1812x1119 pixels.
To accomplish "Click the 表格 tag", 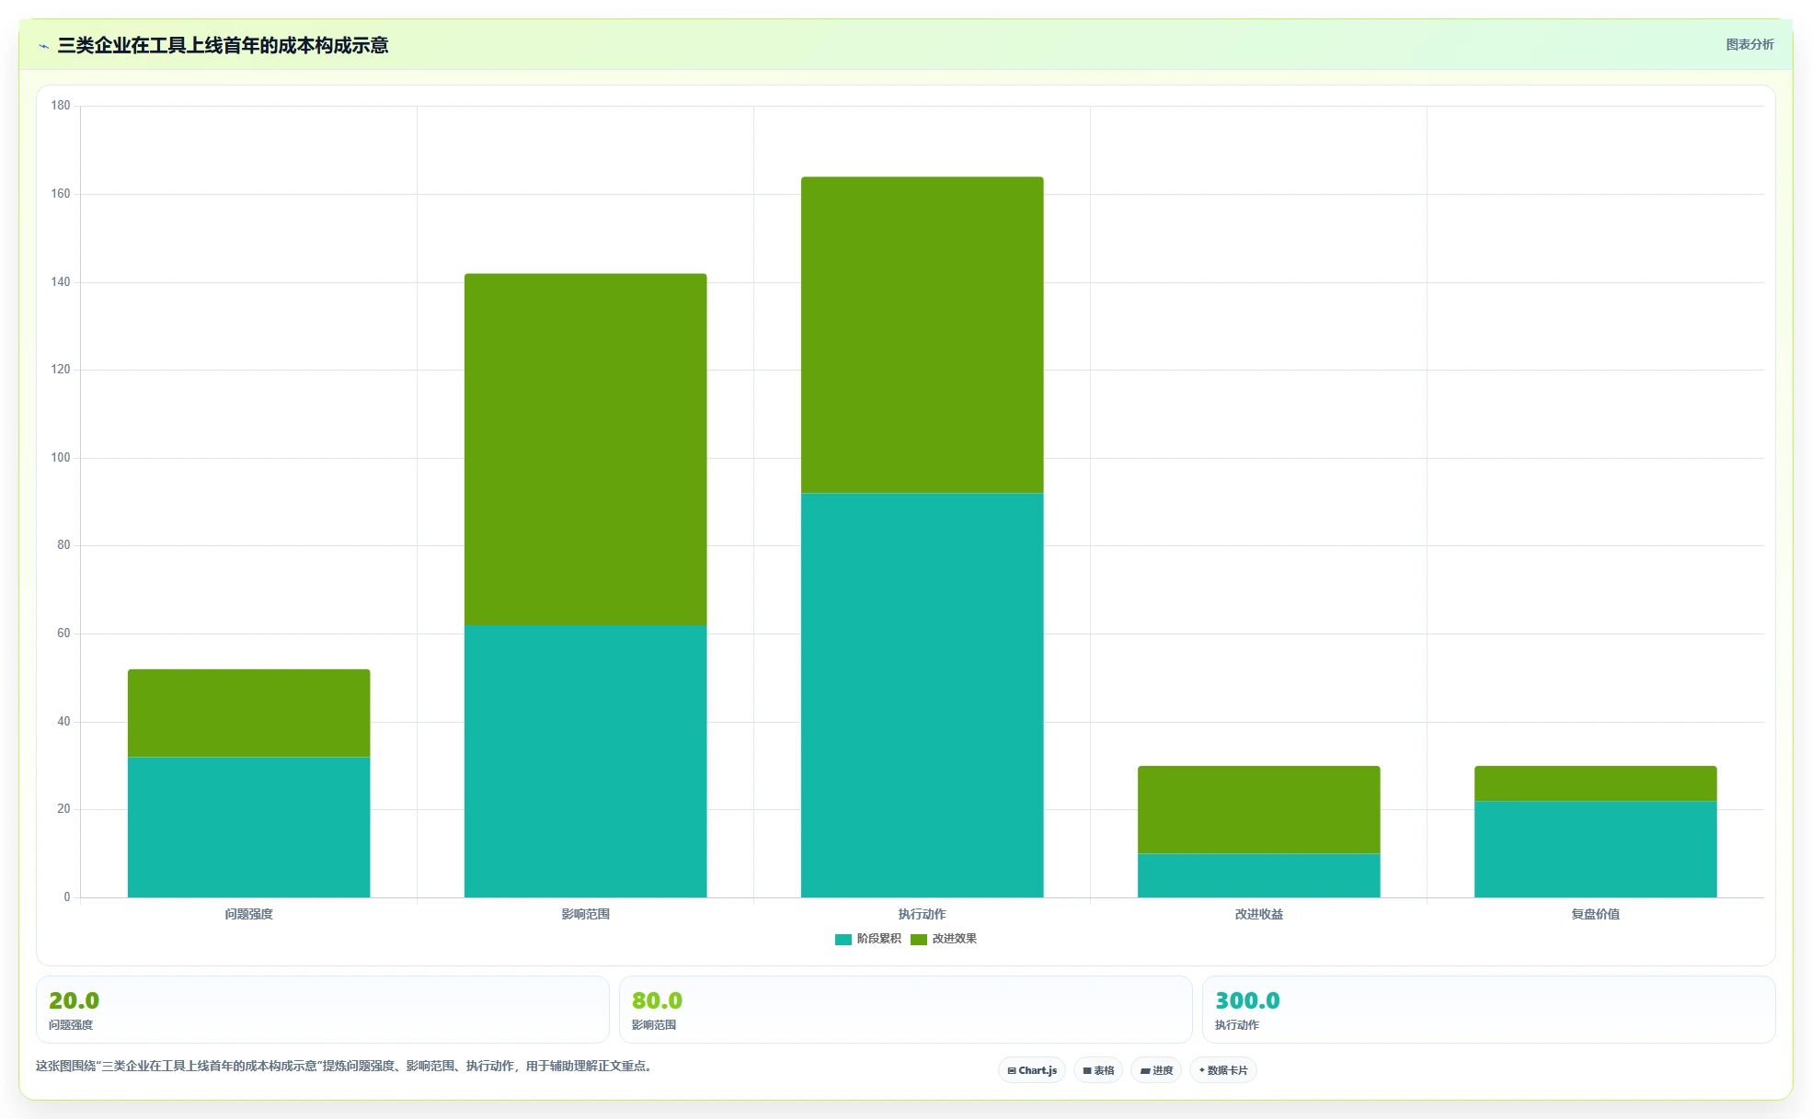I will [x=1098, y=1070].
